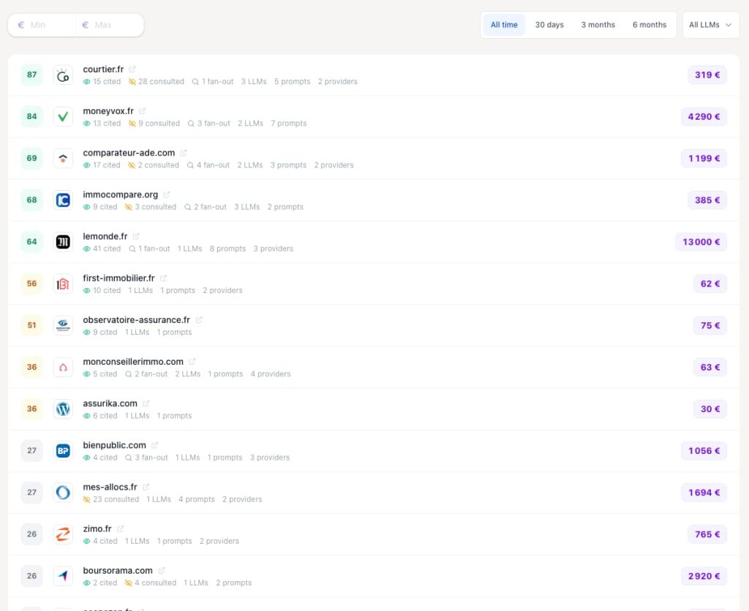The height and width of the screenshot is (611, 749).
Task: Open the bienpublic.com domain link
Action: pos(115,445)
